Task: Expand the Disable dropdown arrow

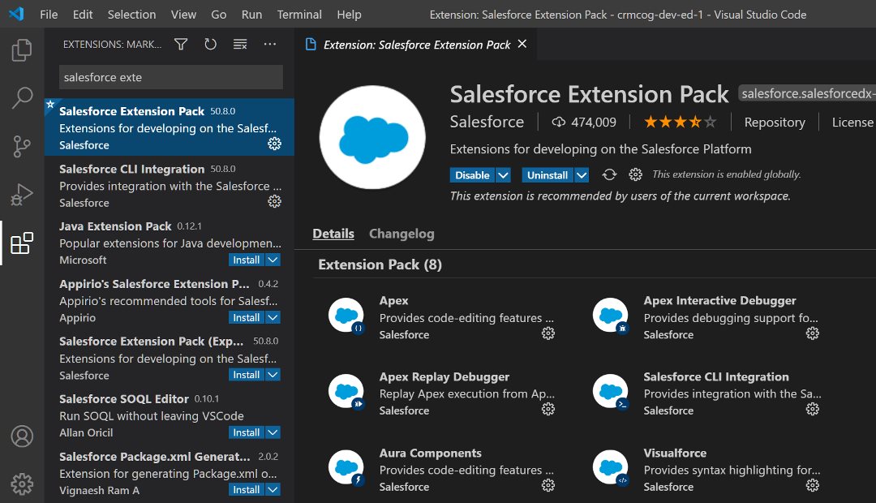Action: tap(503, 175)
